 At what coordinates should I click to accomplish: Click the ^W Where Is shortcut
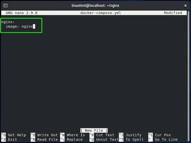pos(72,135)
